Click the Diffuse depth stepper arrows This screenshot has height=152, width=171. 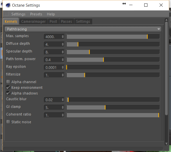(x=63, y=44)
